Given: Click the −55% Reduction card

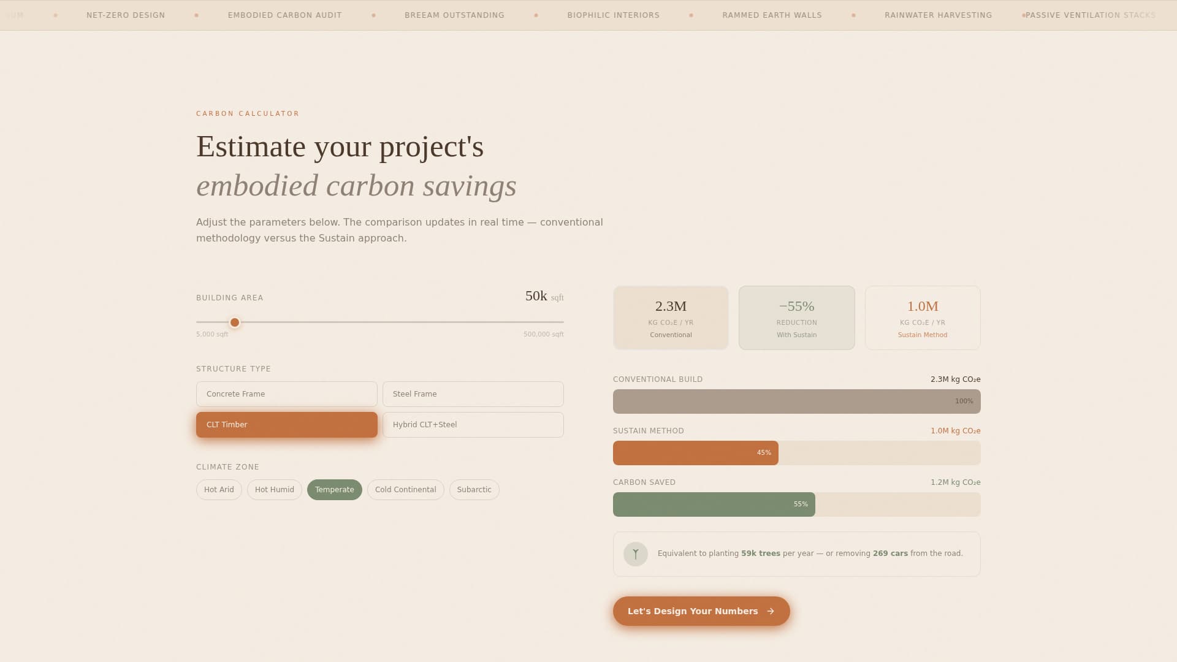Looking at the screenshot, I should tap(796, 317).
